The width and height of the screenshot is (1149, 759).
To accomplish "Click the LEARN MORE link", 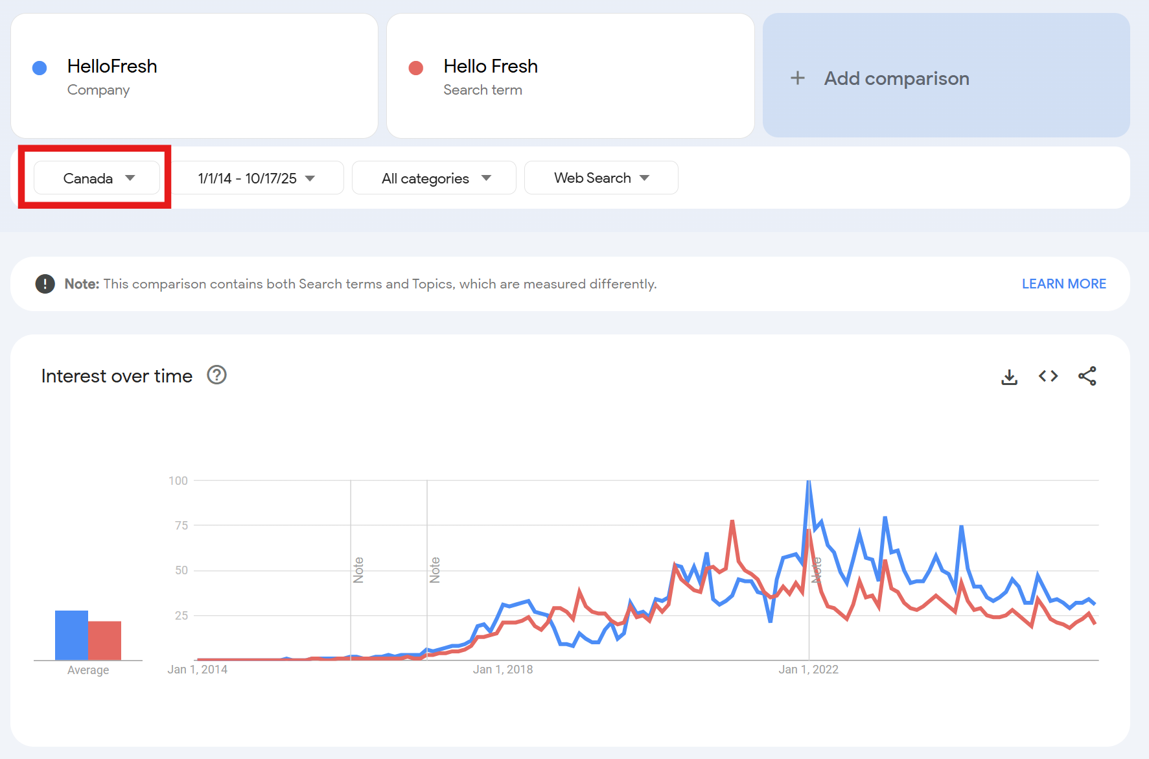I will (1063, 284).
